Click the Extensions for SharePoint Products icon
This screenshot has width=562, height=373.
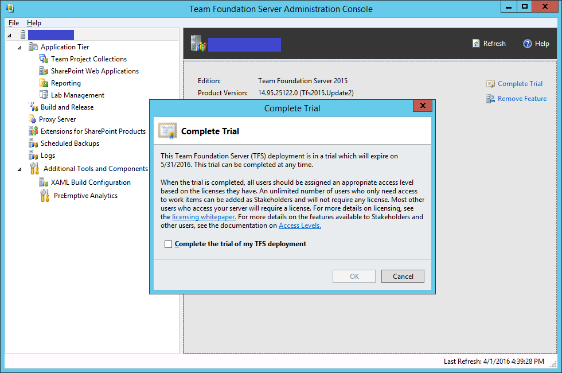33,131
